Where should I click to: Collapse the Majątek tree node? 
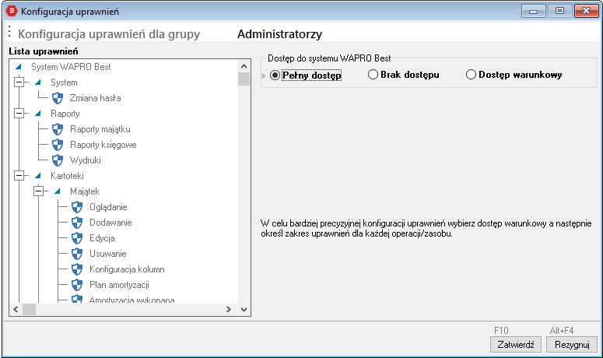click(38, 191)
